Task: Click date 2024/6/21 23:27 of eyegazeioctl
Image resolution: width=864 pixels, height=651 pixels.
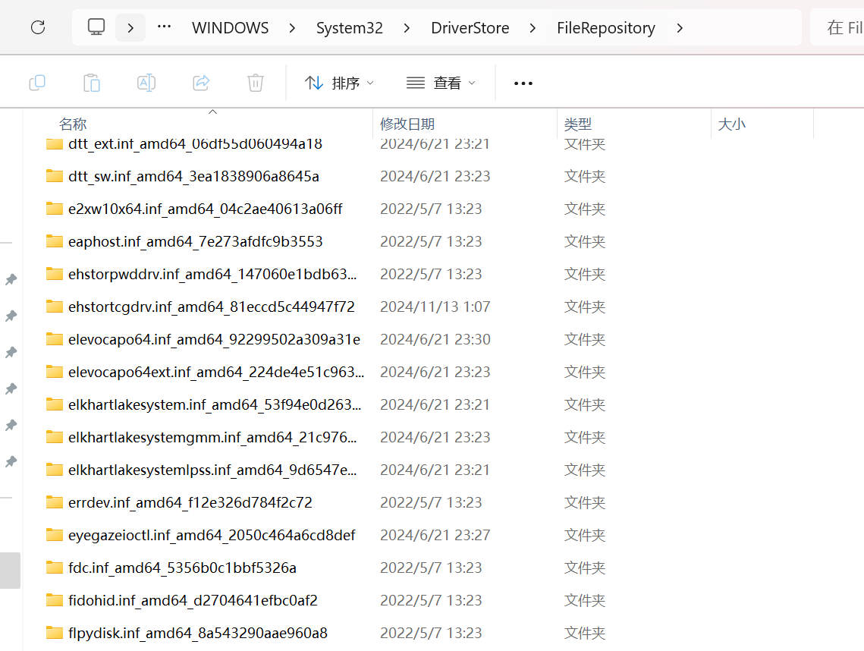Action: coord(435,535)
